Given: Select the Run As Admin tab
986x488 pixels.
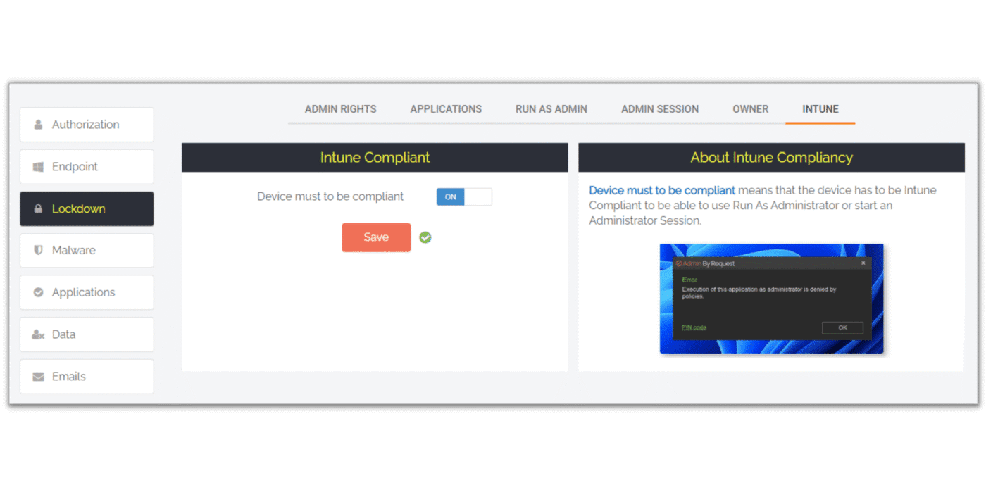Looking at the screenshot, I should pos(551,109).
